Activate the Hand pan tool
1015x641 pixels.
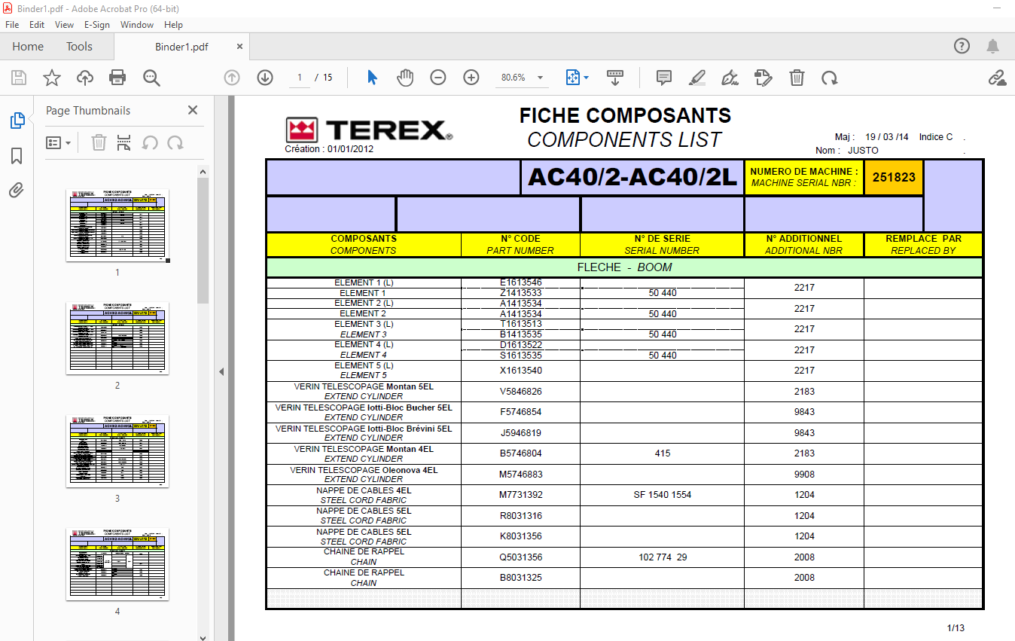405,78
